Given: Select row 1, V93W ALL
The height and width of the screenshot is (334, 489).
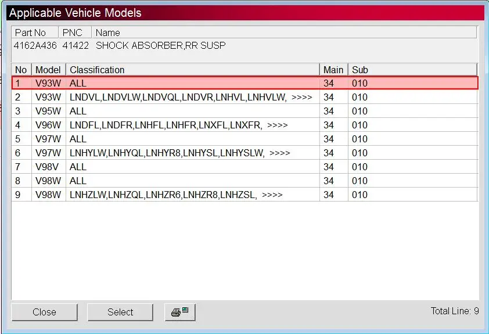Looking at the screenshot, I should click(245, 83).
